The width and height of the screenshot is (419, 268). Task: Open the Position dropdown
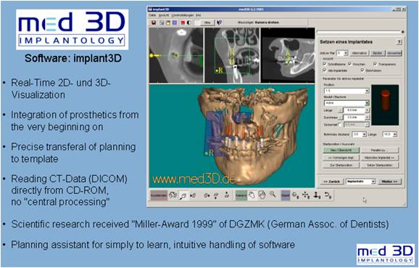pos(347,92)
